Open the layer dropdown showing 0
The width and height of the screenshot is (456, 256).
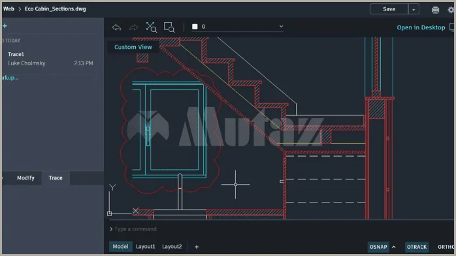pos(238,27)
